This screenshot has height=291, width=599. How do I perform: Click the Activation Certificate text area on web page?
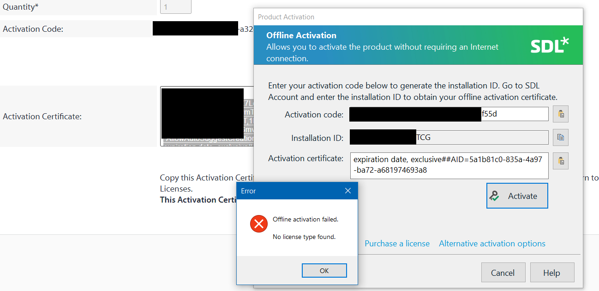click(x=207, y=116)
